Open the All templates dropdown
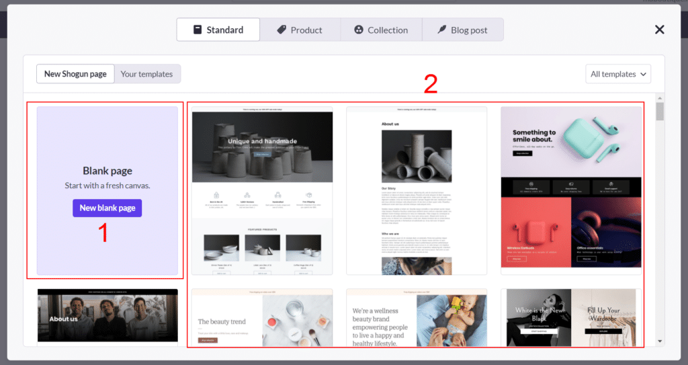The width and height of the screenshot is (688, 365). click(x=617, y=74)
